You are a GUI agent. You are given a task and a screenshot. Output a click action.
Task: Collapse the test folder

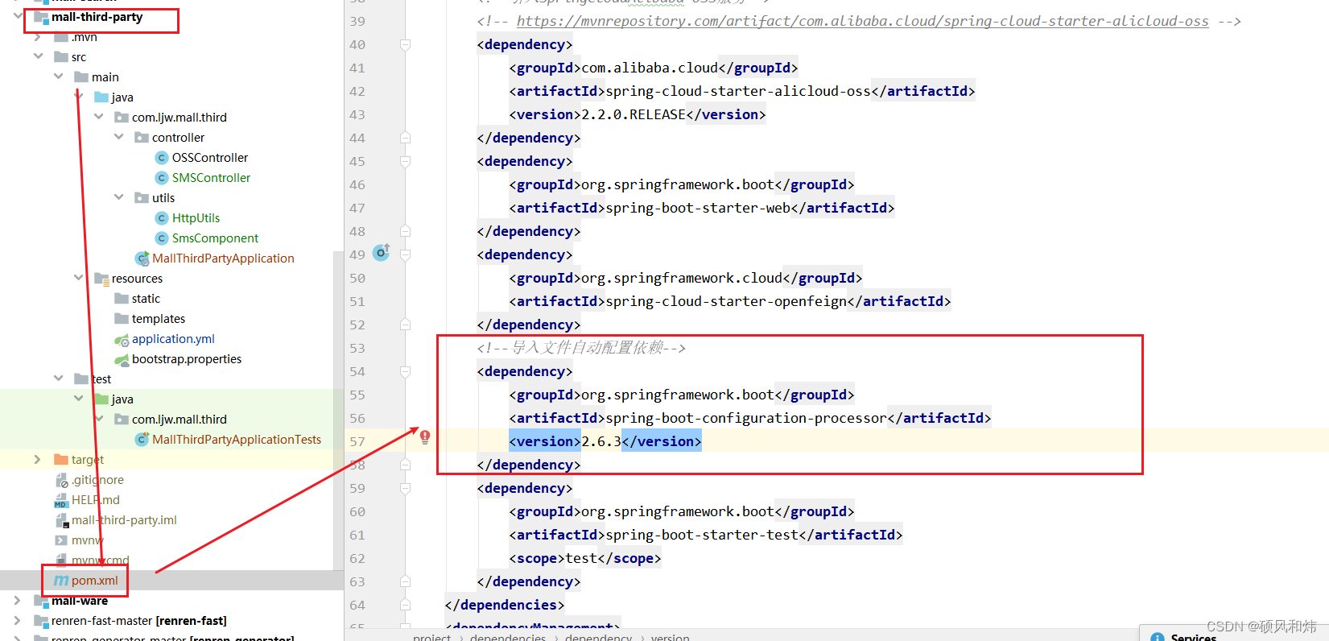pos(58,378)
